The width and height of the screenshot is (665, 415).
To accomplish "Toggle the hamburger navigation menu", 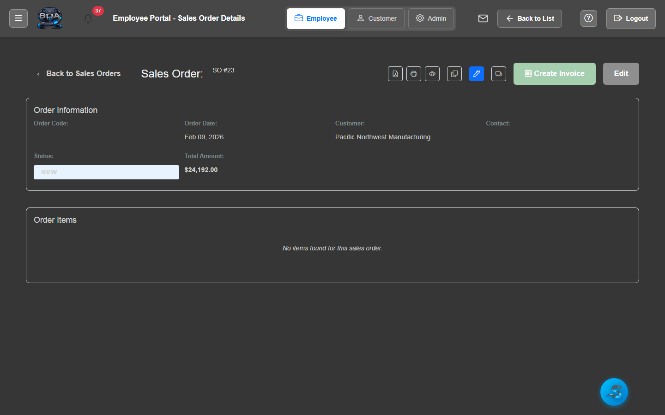I will tap(18, 18).
